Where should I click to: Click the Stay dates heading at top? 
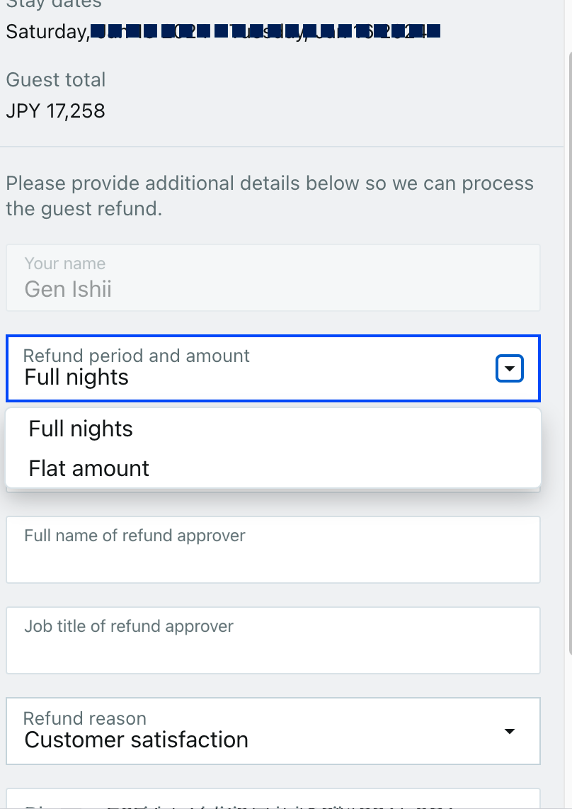[x=54, y=4]
